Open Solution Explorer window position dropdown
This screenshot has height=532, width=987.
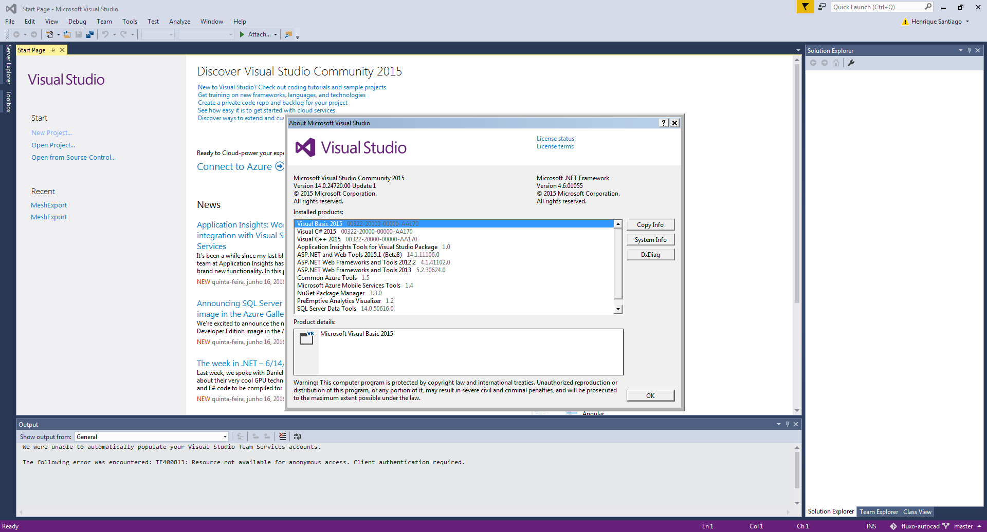[x=960, y=50]
